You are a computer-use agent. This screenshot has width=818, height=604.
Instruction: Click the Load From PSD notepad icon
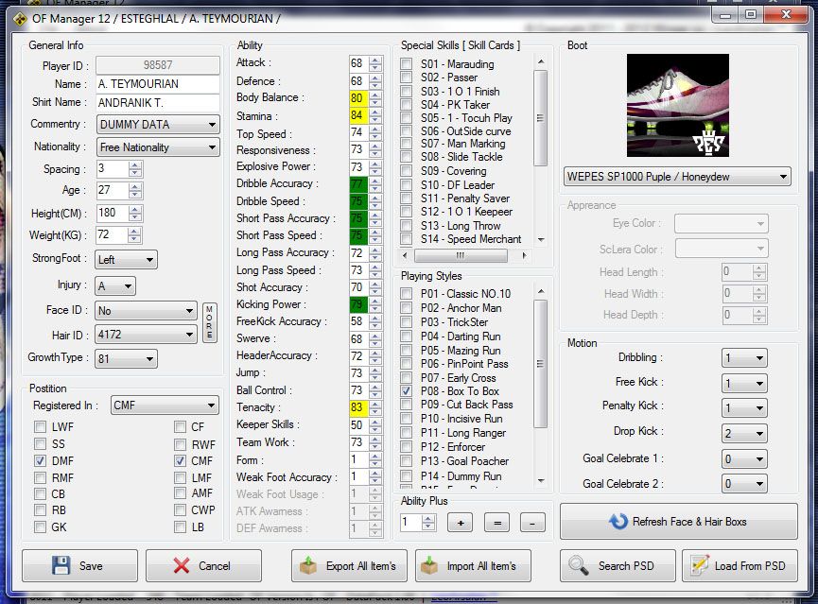pos(699,565)
